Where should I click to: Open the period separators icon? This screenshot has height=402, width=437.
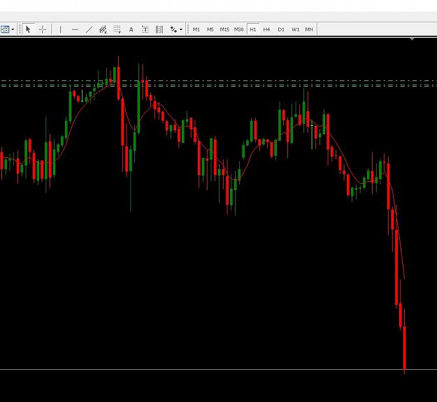[159, 29]
